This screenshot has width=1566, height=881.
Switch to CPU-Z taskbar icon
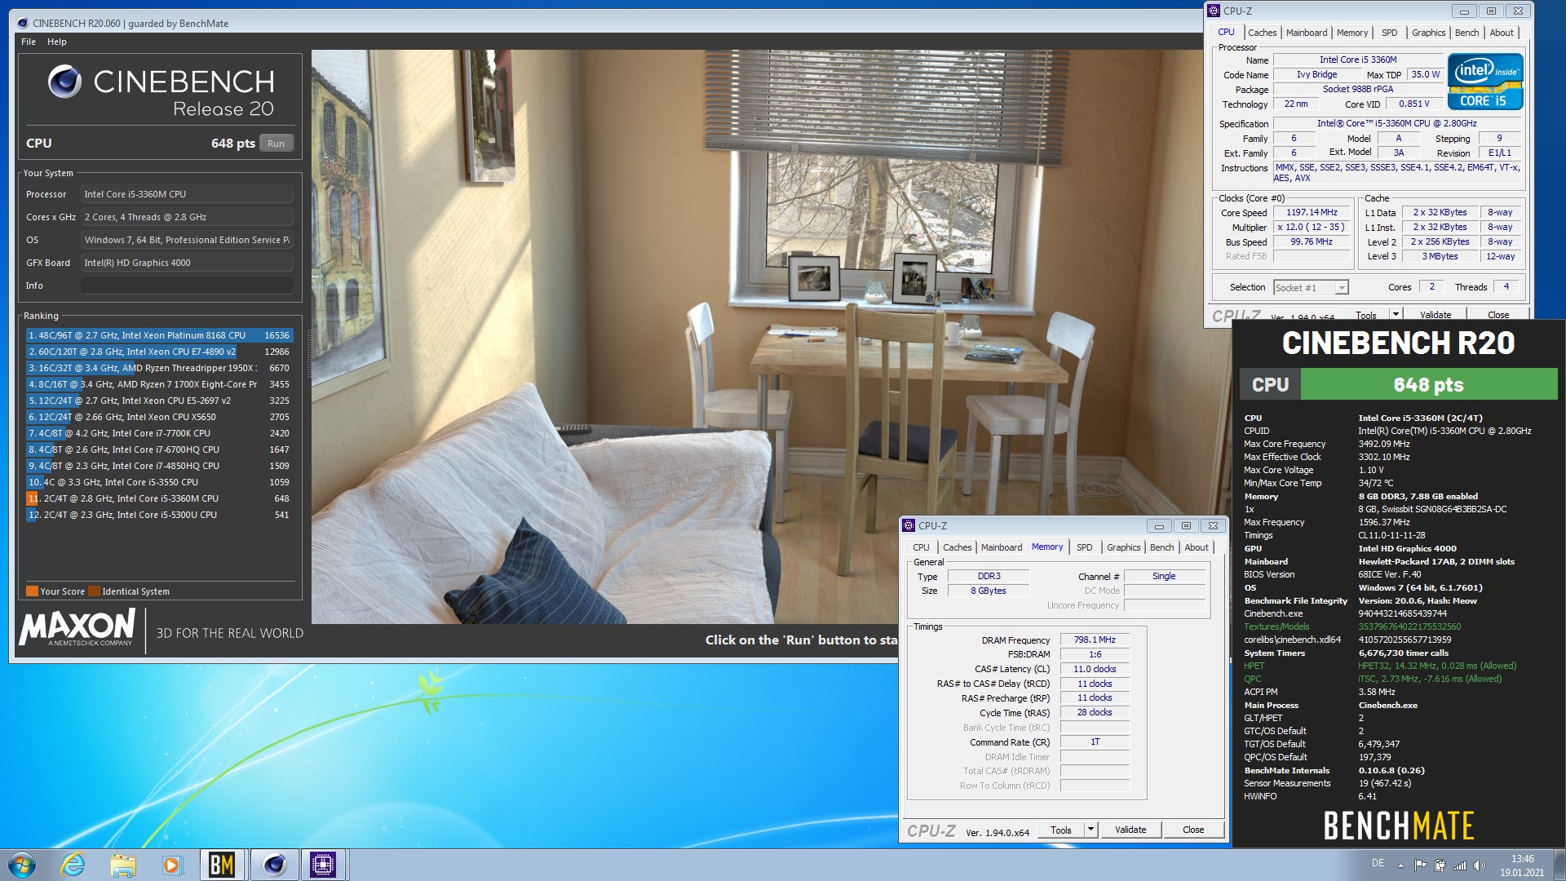(x=323, y=864)
